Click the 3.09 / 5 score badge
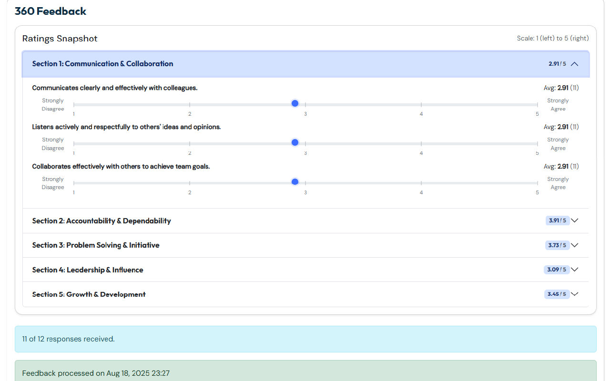The height and width of the screenshot is (381, 610). coord(556,270)
